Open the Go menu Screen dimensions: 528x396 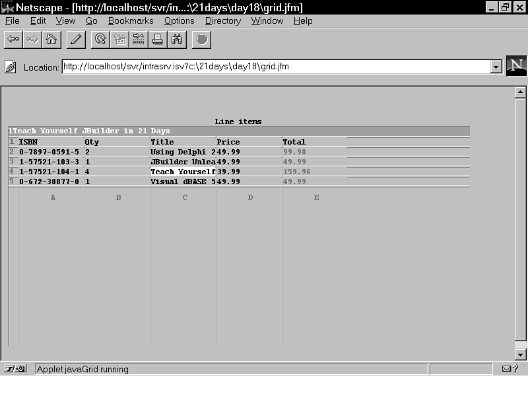91,21
